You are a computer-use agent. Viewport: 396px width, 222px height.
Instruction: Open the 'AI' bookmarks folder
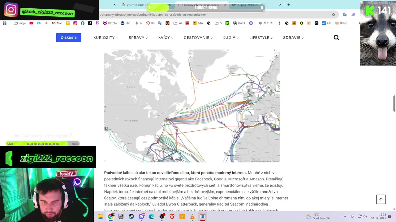178,23
